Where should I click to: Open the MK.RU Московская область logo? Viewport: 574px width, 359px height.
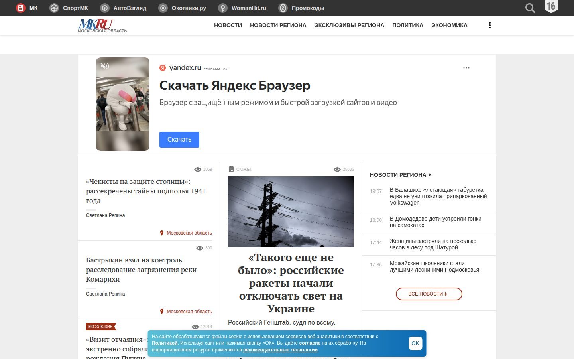click(x=102, y=26)
